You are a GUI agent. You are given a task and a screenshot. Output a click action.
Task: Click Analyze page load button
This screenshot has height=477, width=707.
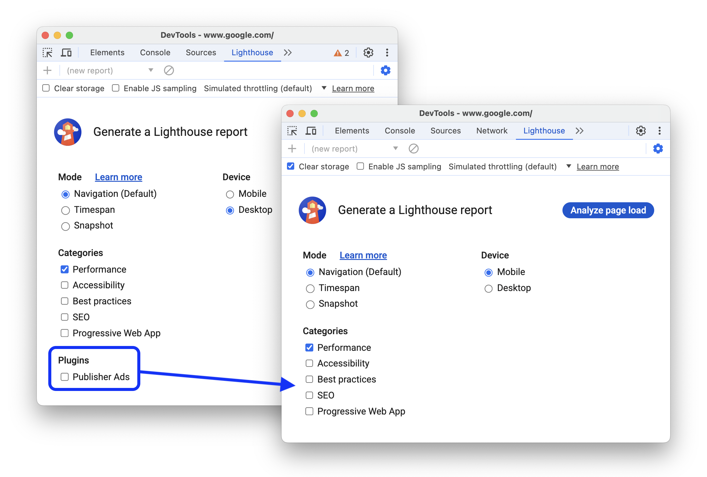(x=608, y=210)
